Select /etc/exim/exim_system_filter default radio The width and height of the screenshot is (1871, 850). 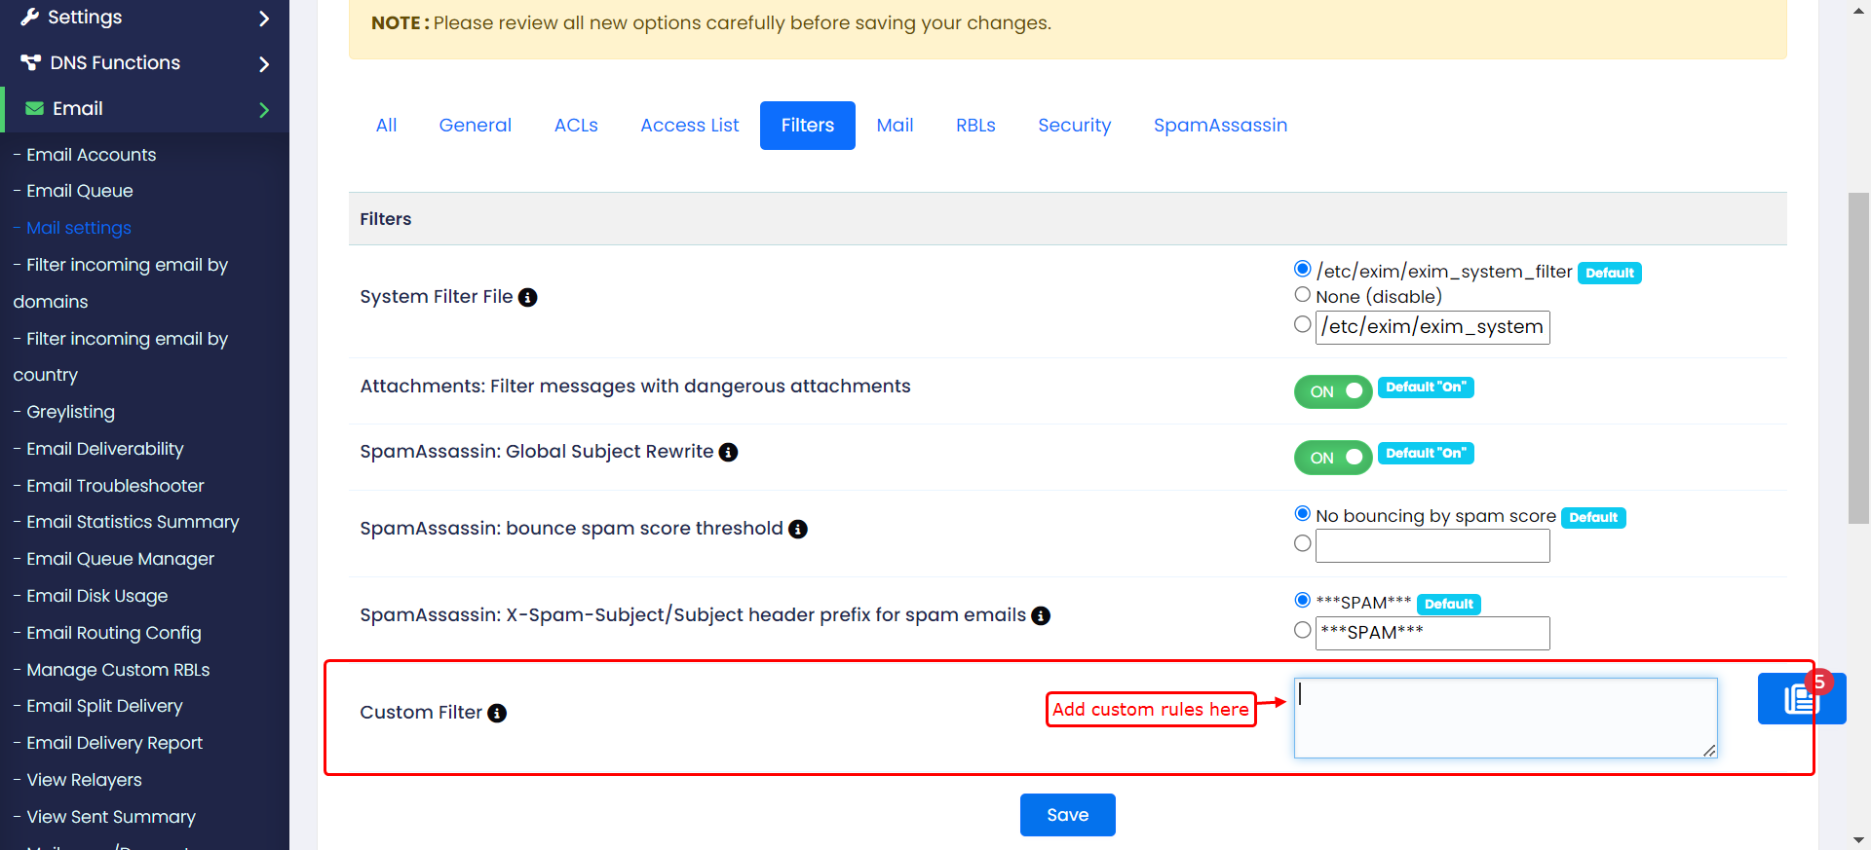[1302, 269]
